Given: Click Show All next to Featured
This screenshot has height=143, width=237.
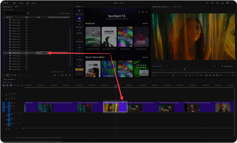Looking at the screenshot, I should point(145,23).
